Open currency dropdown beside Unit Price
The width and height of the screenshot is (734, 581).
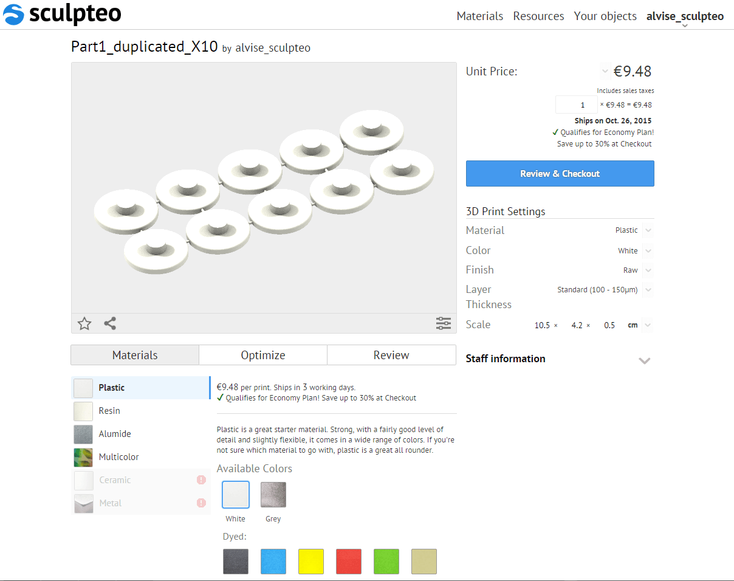605,72
